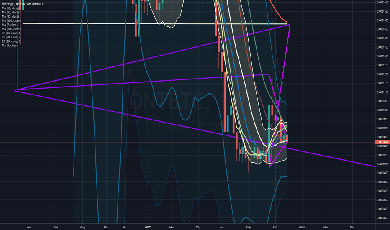Select the MA (51, close) indicator label

point(10,12)
